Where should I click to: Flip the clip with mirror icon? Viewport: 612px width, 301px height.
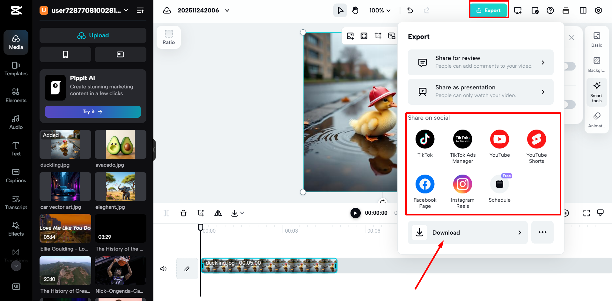218,213
